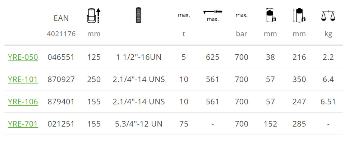Select the 5.3/4"-12 UN thread cell
Viewport: 345px width, 153px height.
(139, 124)
